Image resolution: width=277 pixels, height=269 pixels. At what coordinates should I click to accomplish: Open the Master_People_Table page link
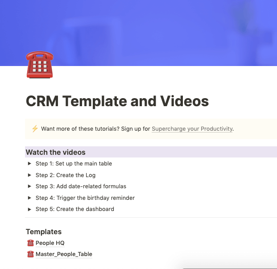(64, 254)
